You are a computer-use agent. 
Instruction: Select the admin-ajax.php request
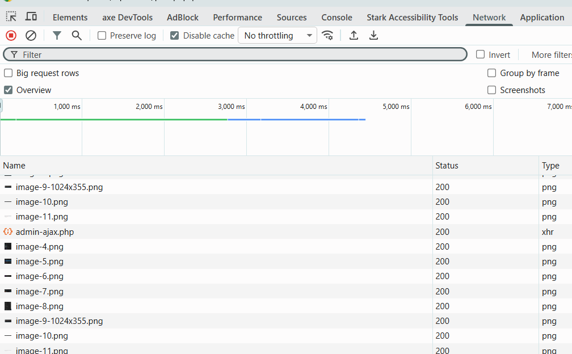(x=45, y=232)
